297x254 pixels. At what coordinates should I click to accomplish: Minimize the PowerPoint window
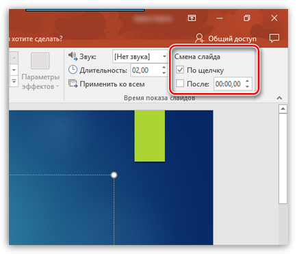pyautogui.click(x=220, y=18)
